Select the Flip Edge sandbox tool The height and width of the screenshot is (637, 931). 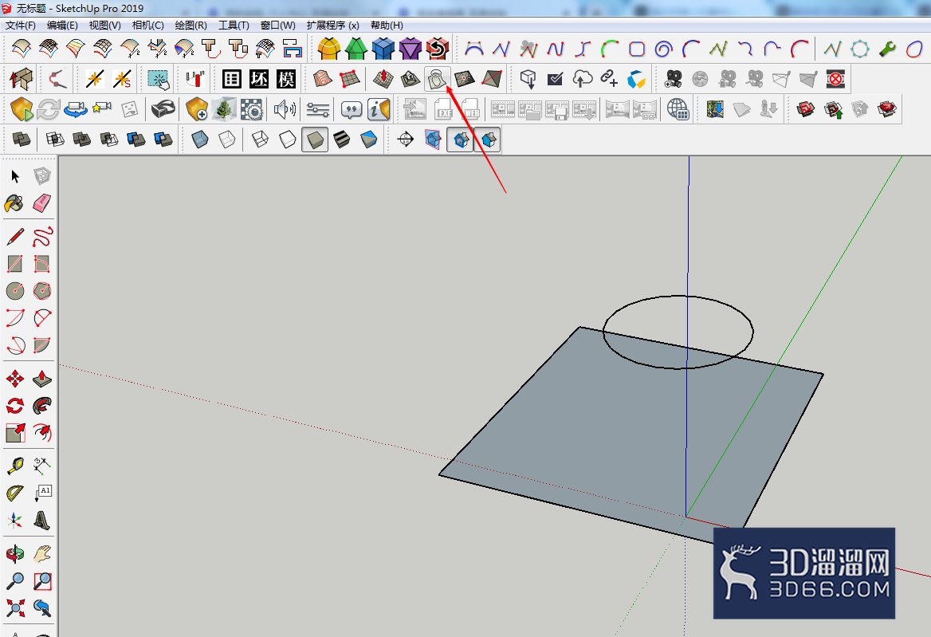tap(492, 78)
